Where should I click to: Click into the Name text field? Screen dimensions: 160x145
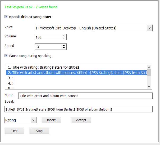point(85,96)
